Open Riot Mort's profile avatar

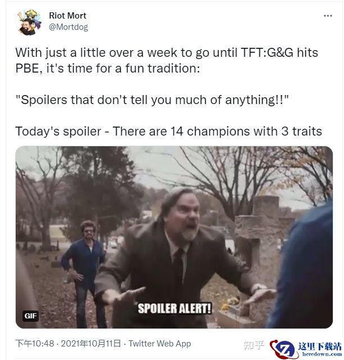[x=29, y=22]
